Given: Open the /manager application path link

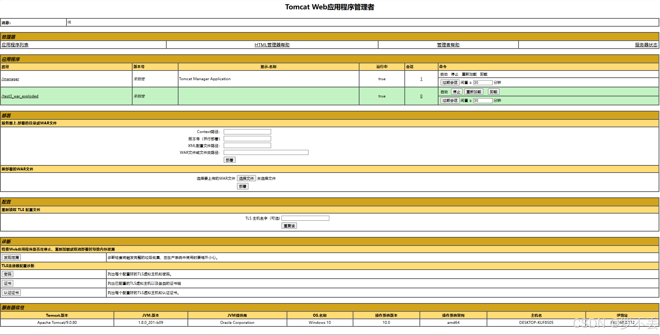Looking at the screenshot, I should (10, 79).
